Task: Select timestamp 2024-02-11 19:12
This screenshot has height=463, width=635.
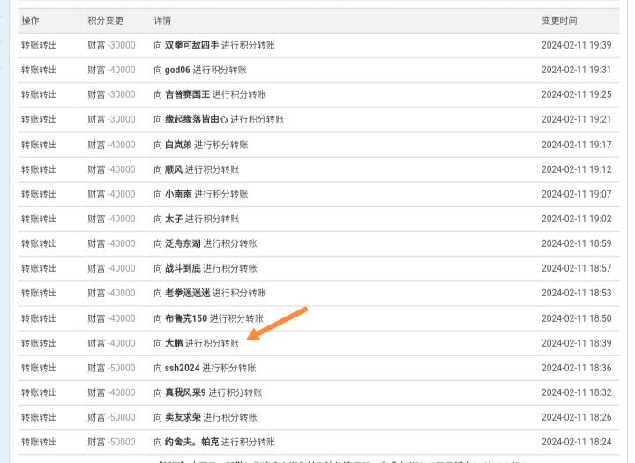Action: [x=576, y=169]
